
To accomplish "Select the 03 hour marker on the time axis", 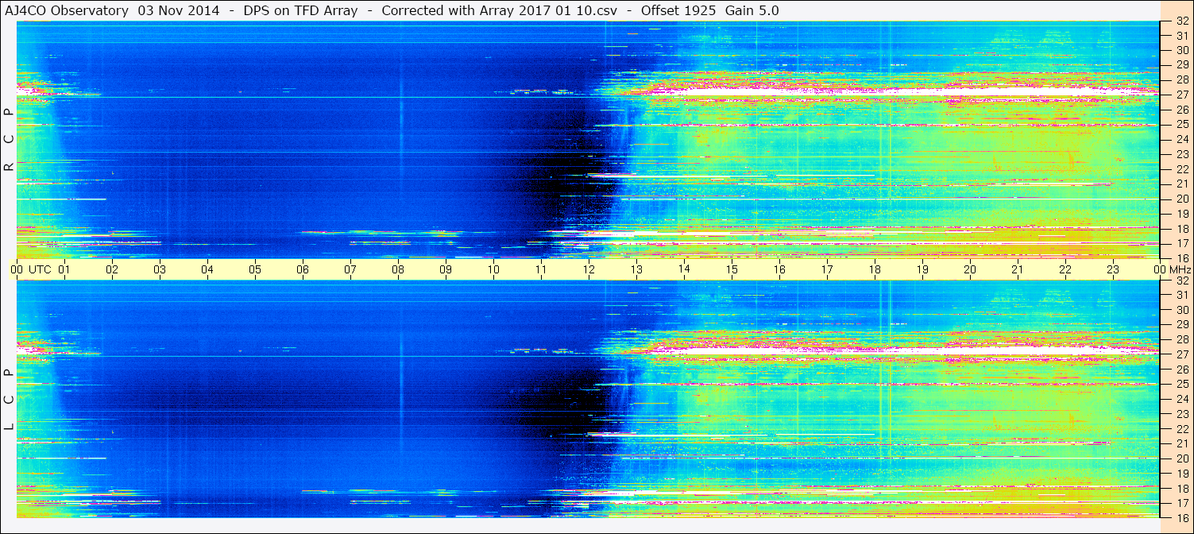I will pos(160,270).
